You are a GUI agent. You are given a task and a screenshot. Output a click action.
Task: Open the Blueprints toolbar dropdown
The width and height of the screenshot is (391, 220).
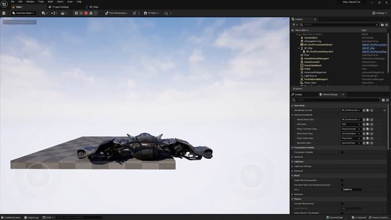(x=54, y=13)
